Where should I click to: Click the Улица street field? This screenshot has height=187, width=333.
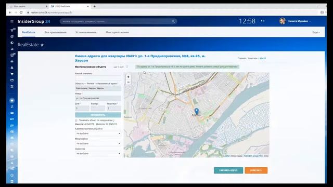click(x=98, y=98)
